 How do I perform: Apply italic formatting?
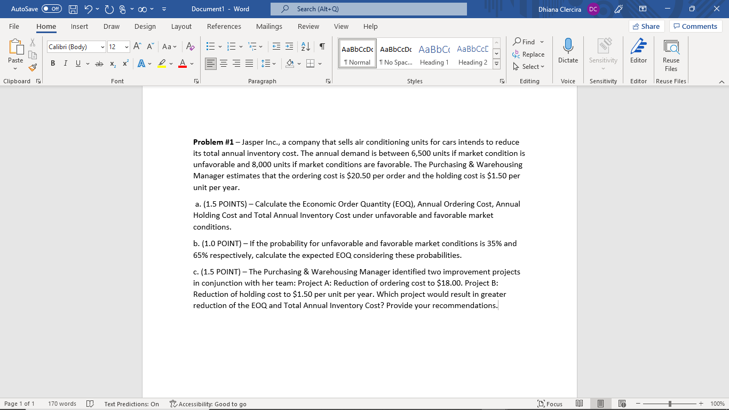click(64, 63)
